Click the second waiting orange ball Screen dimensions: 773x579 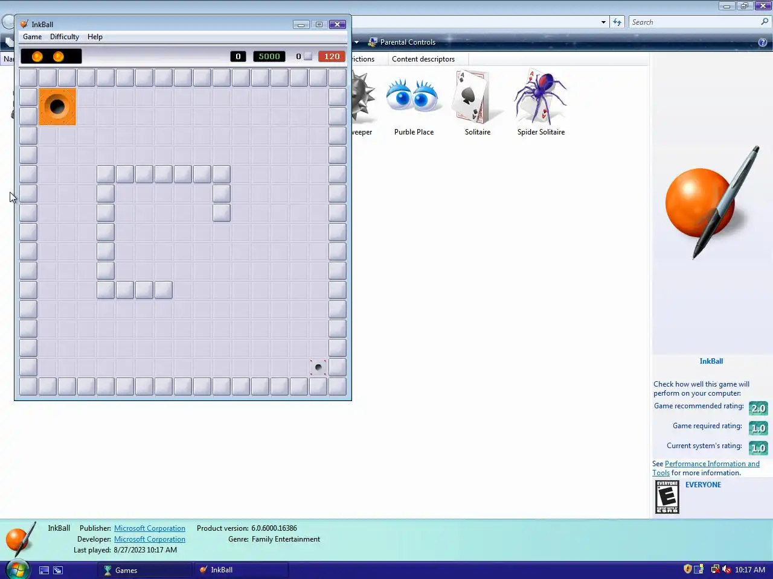pos(59,56)
